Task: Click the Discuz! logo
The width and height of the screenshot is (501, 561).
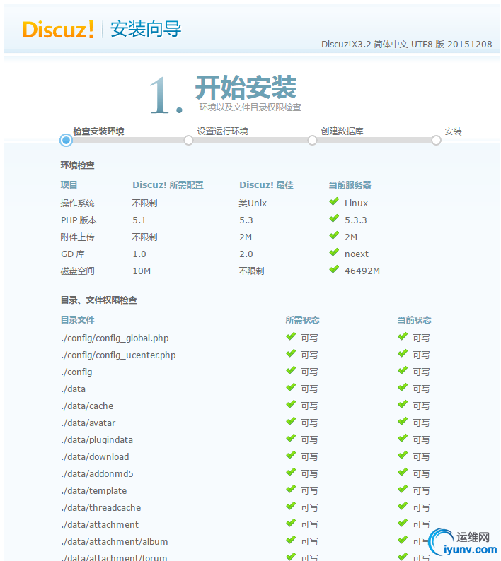Action: tap(59, 29)
